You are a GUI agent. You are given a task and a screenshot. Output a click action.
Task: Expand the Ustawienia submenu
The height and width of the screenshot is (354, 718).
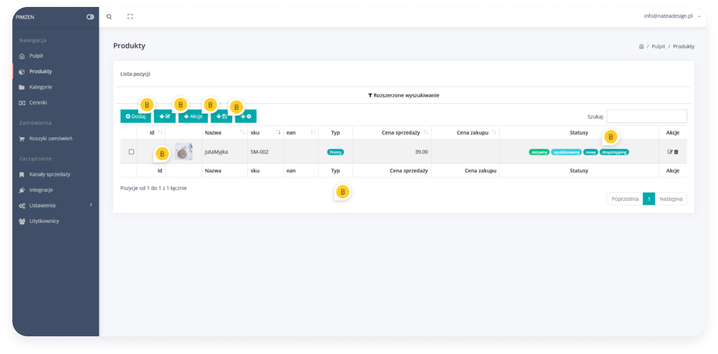(56, 205)
